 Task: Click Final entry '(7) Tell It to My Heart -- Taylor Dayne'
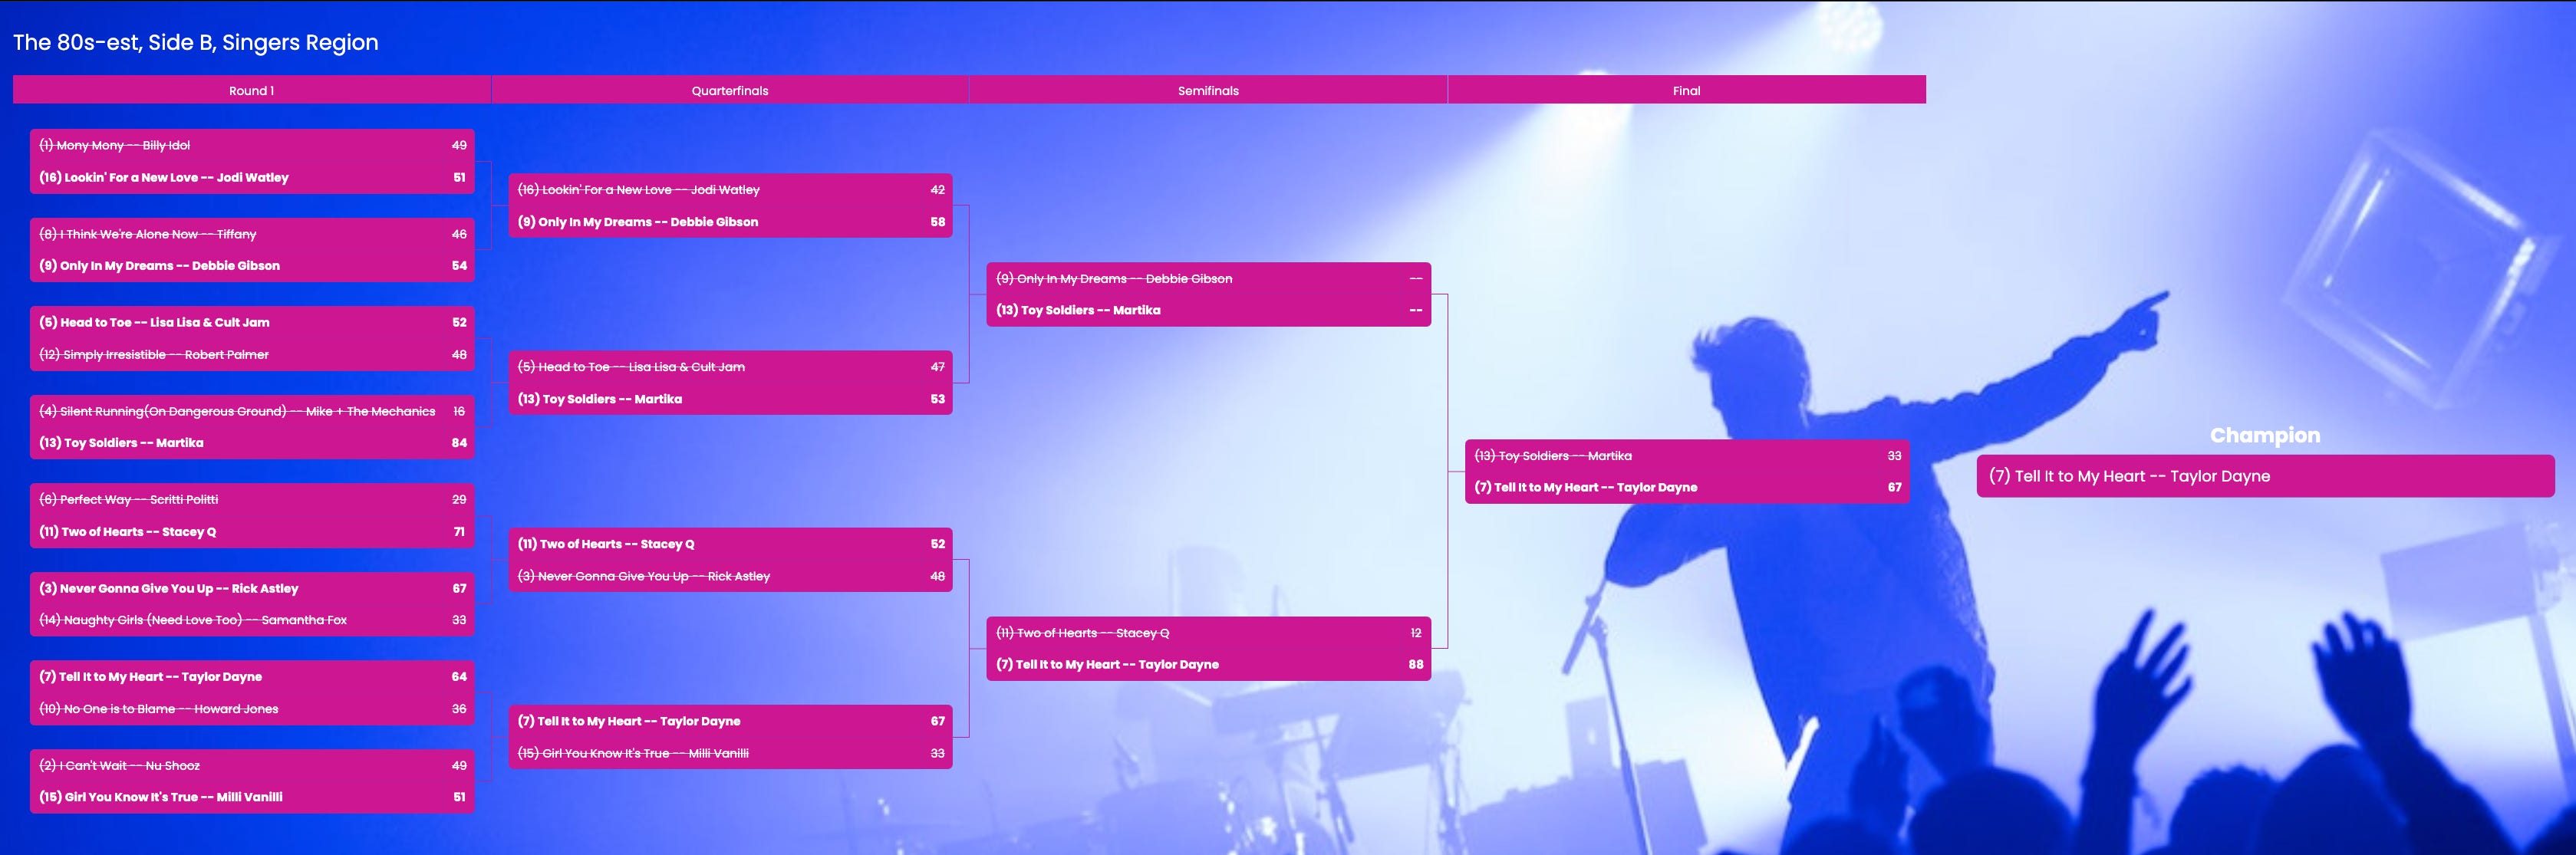pyautogui.click(x=1687, y=488)
